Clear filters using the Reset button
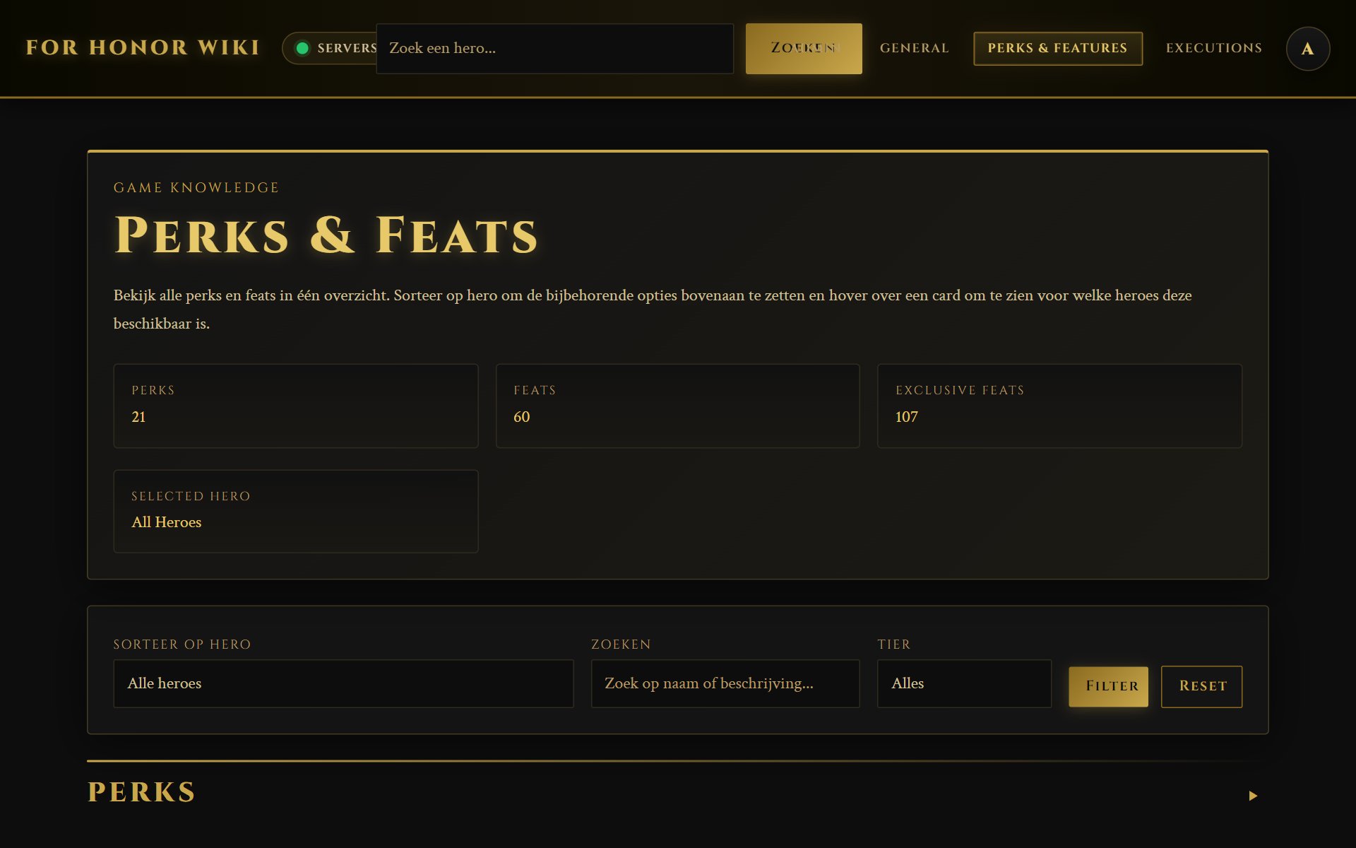 click(x=1201, y=686)
